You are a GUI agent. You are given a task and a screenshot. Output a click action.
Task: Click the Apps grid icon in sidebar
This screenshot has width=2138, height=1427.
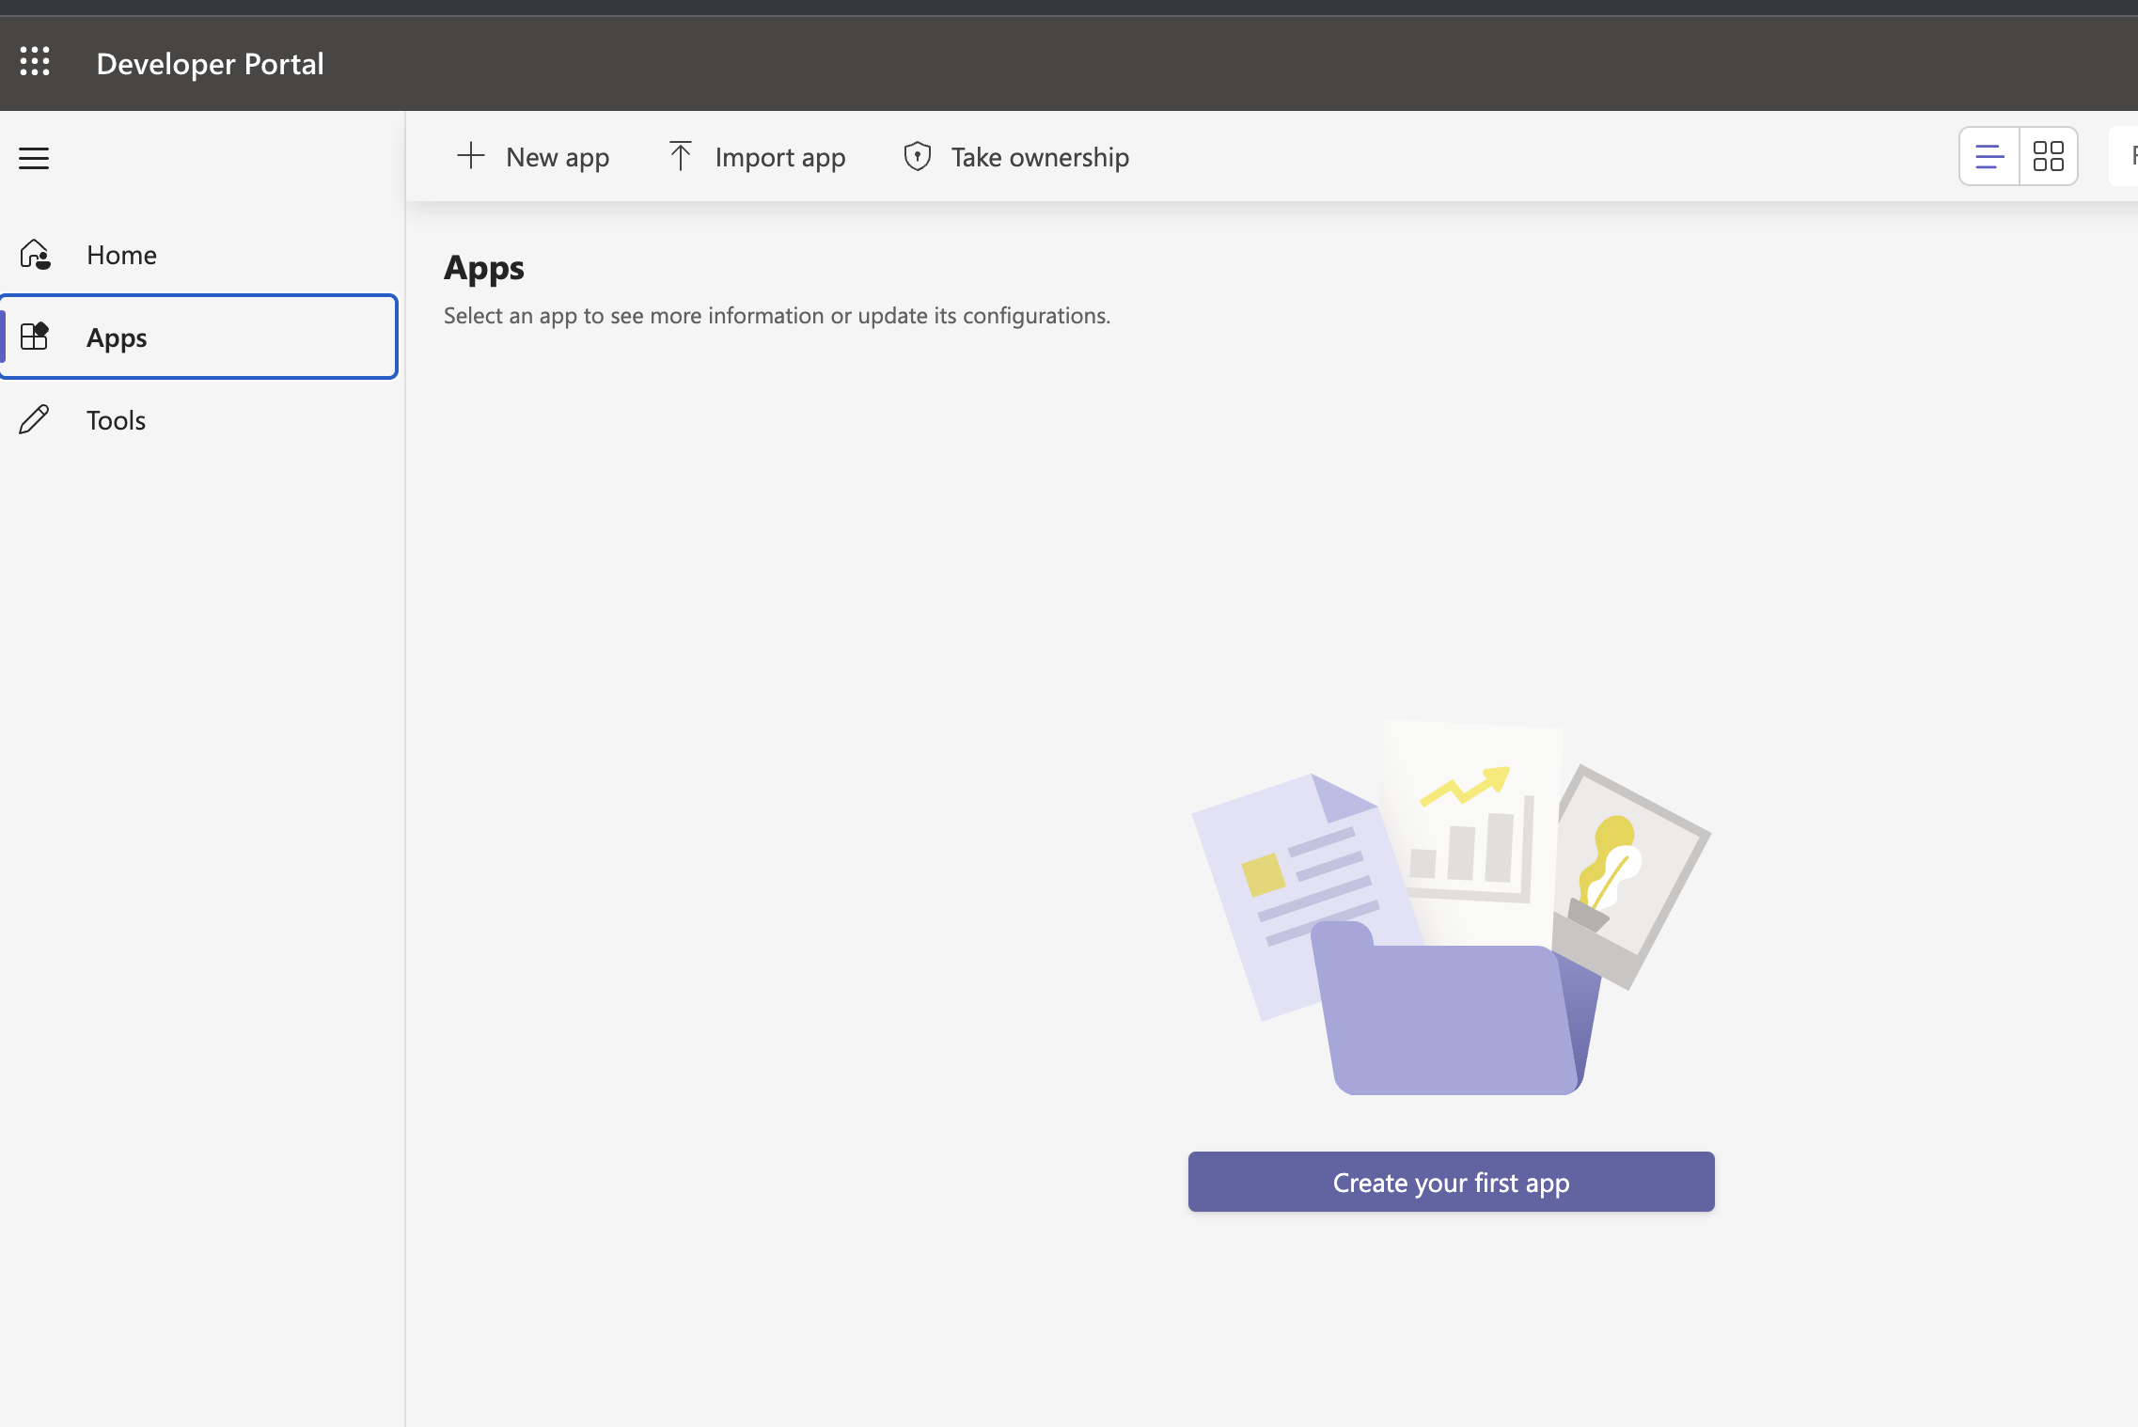(x=35, y=337)
